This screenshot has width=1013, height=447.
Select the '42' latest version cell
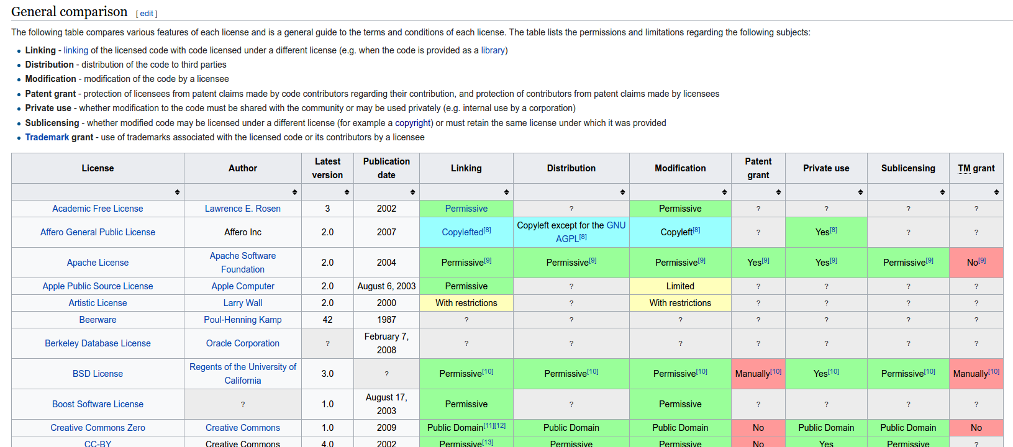[327, 320]
